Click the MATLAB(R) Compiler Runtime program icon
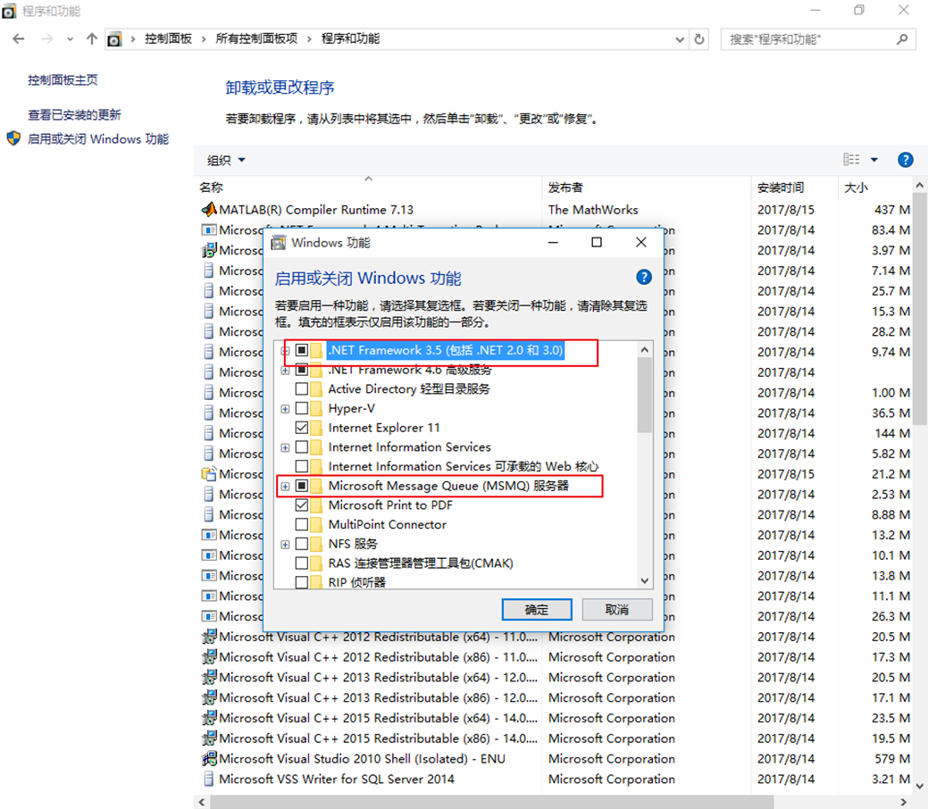This screenshot has width=928, height=809. coord(206,209)
